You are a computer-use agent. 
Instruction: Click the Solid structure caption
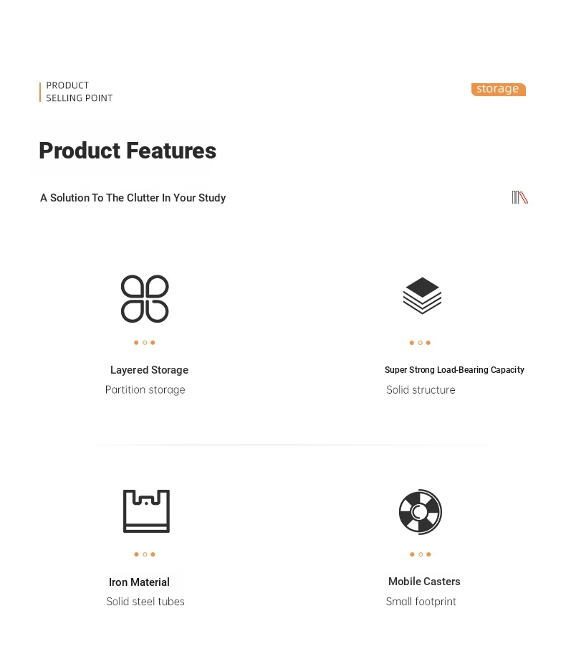click(x=421, y=389)
